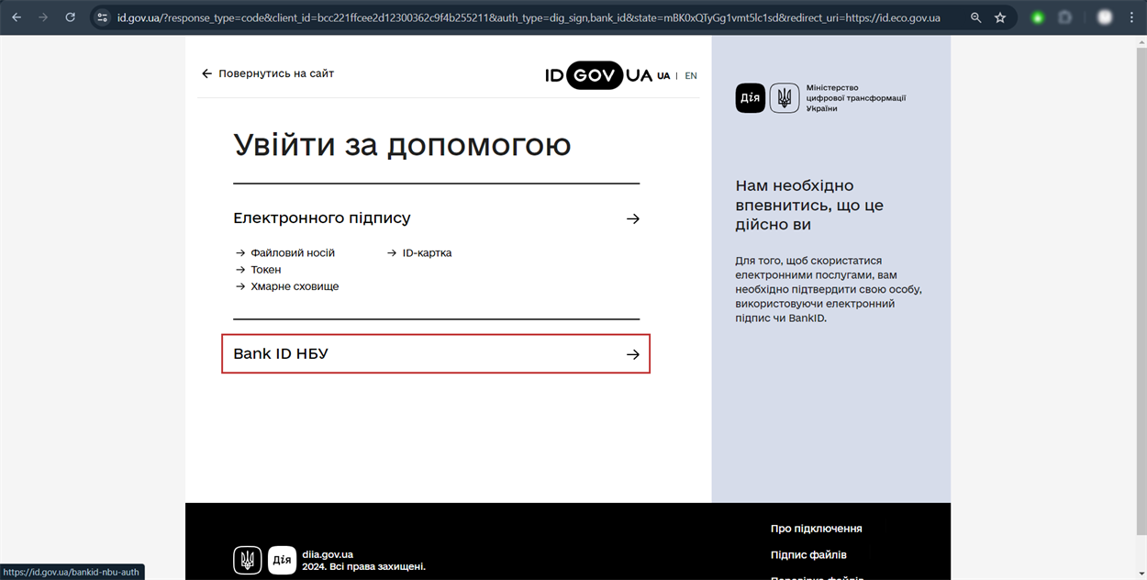The width and height of the screenshot is (1147, 580).
Task: Select ID-картка sign-in method
Action: pyautogui.click(x=428, y=252)
